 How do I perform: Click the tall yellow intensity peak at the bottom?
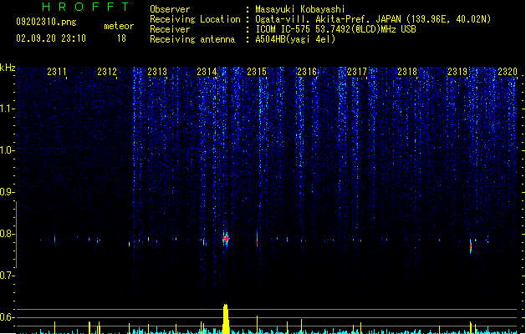(226, 319)
